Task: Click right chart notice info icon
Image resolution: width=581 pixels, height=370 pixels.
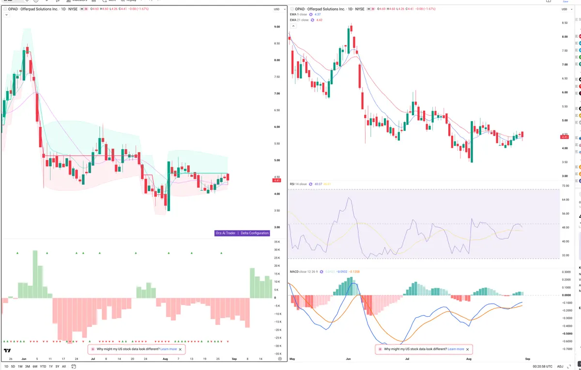Action: pos(380,349)
